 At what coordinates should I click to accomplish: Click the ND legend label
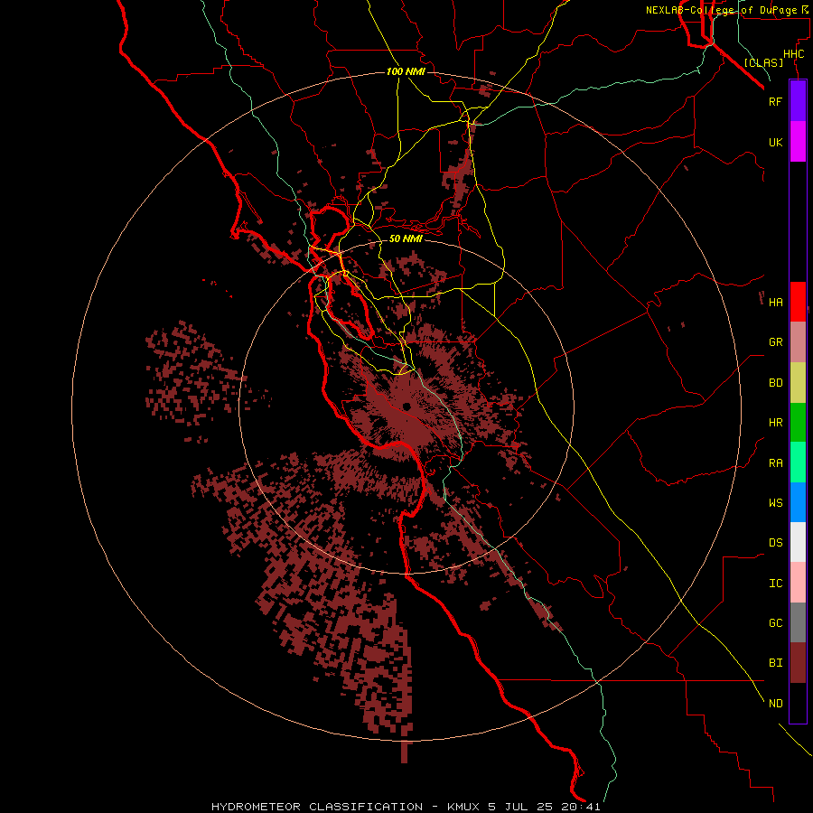(x=775, y=704)
